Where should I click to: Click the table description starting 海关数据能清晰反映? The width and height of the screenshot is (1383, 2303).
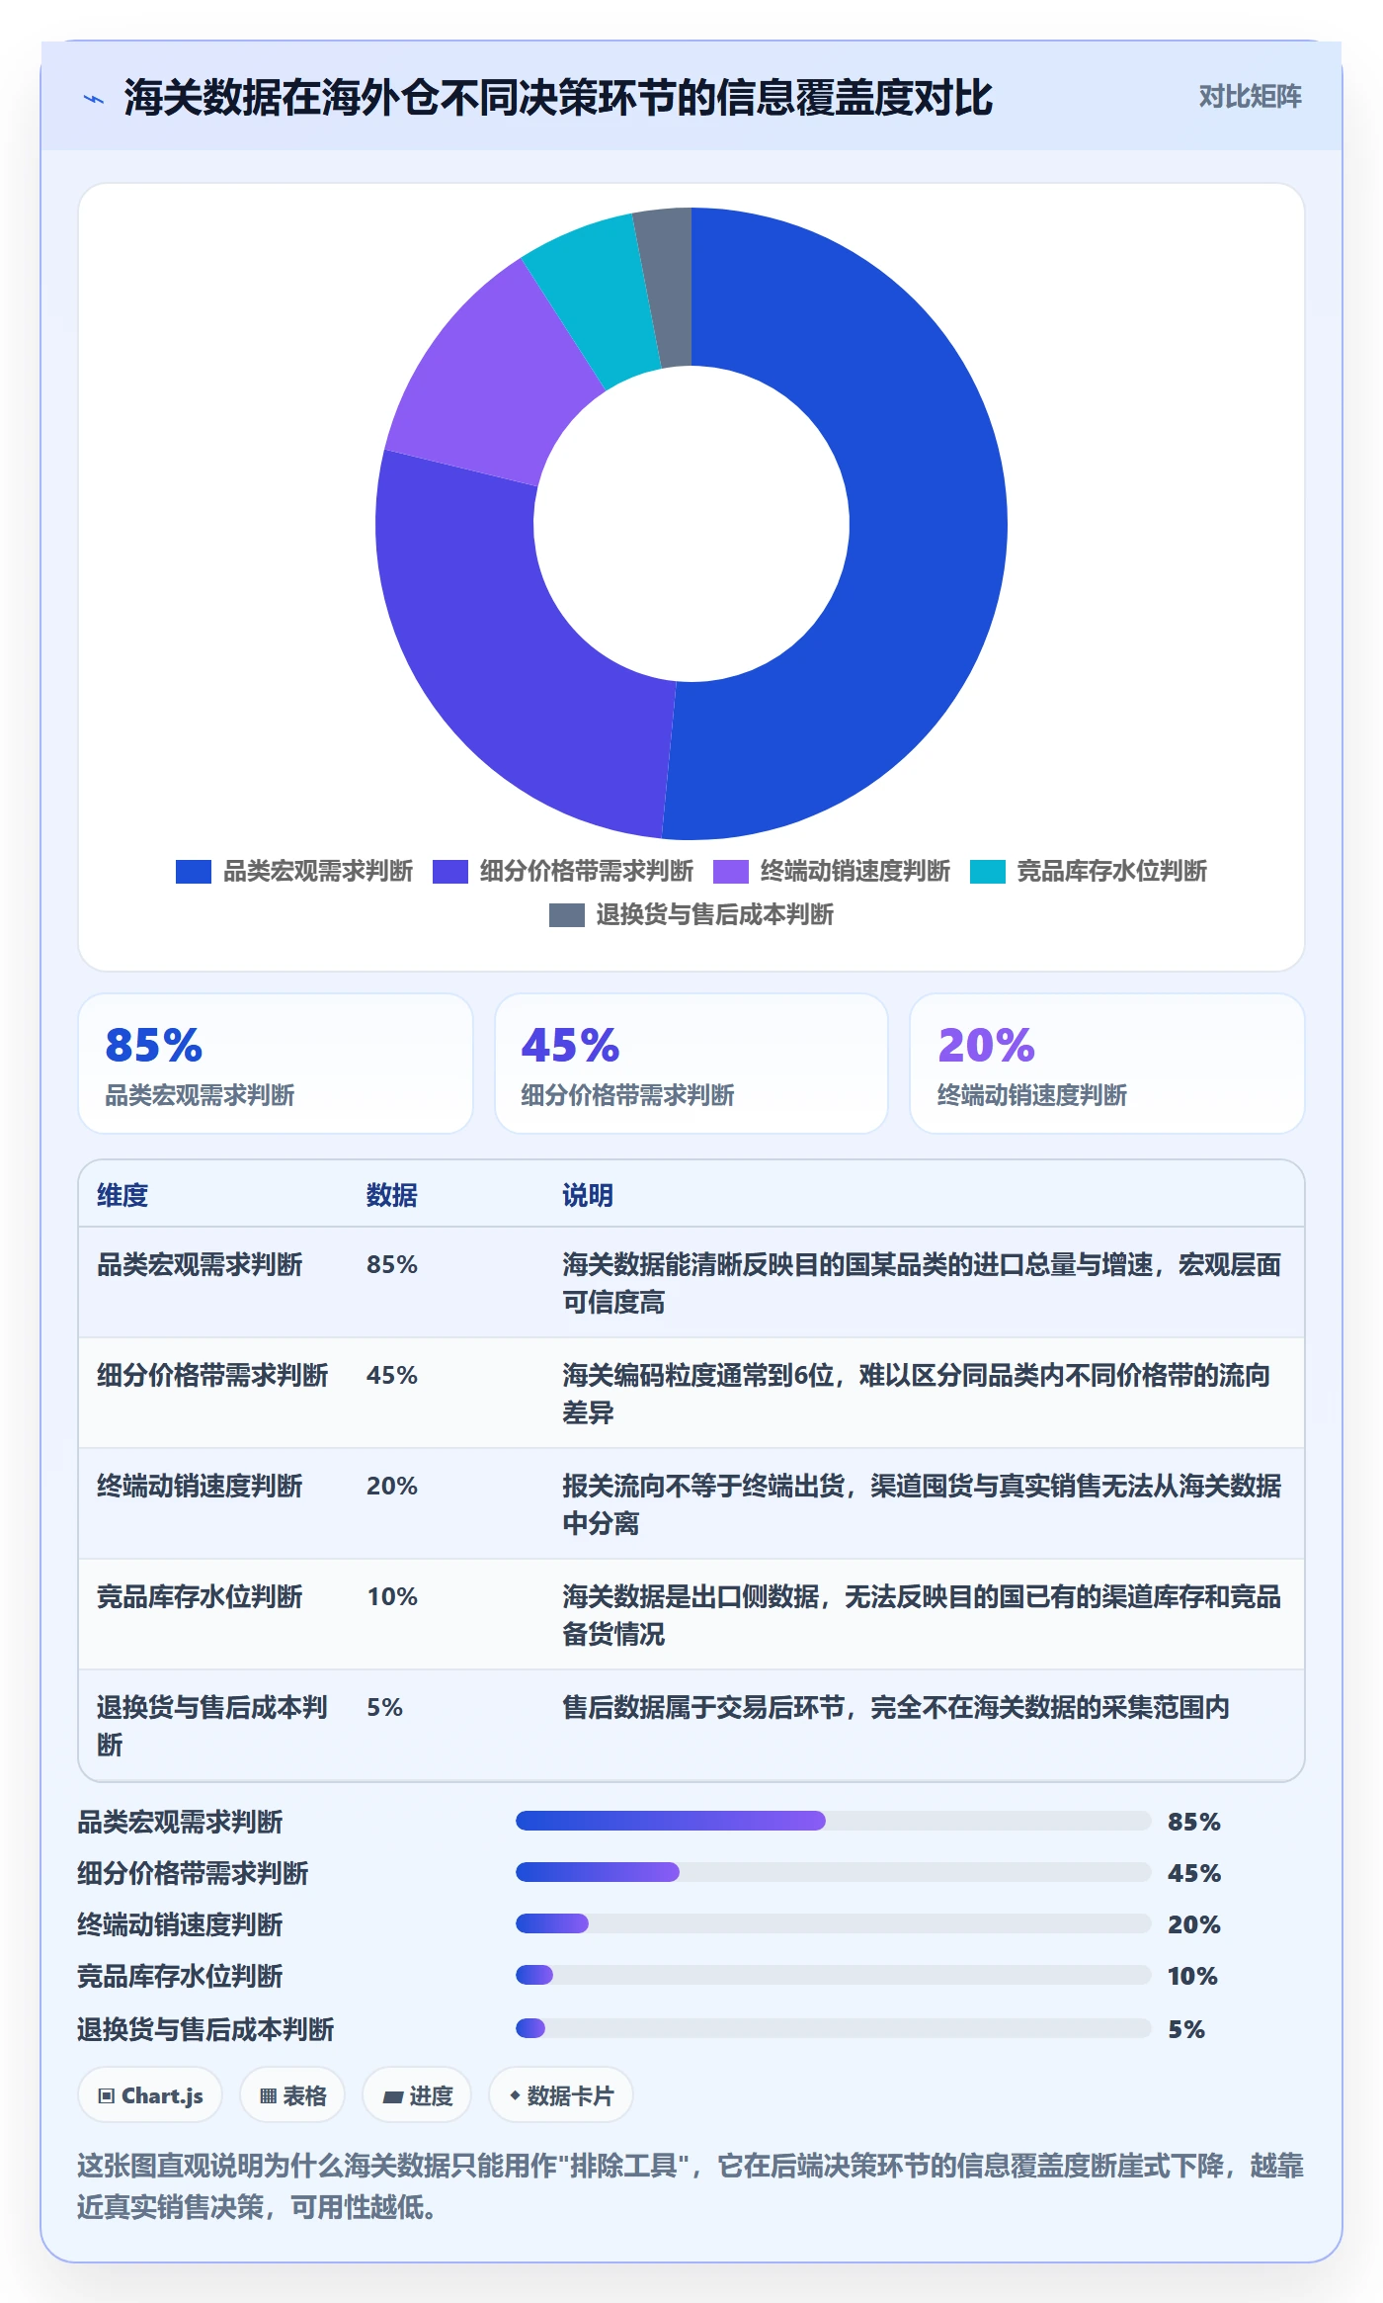(x=922, y=1283)
